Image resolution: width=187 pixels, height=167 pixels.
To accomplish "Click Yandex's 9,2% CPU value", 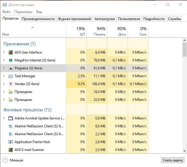I will pyautogui.click(x=82, y=84).
